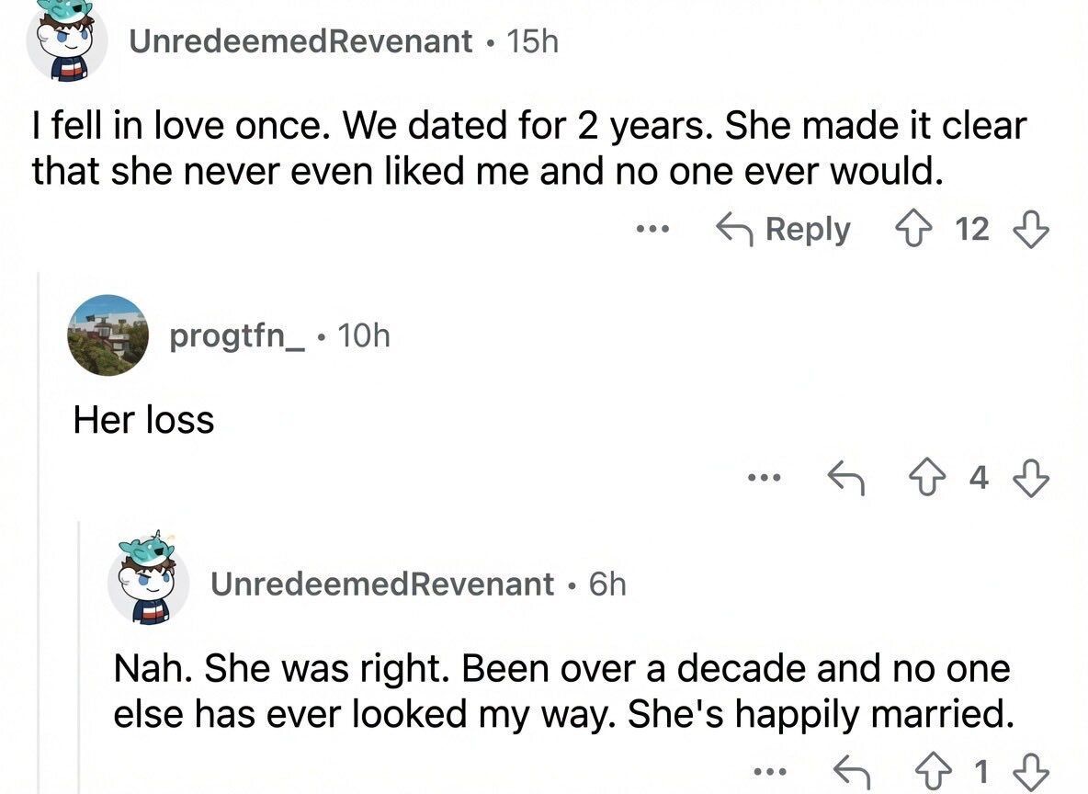
Task: Open UnredeemedRevenant profile from top comment username
Action: [300, 41]
